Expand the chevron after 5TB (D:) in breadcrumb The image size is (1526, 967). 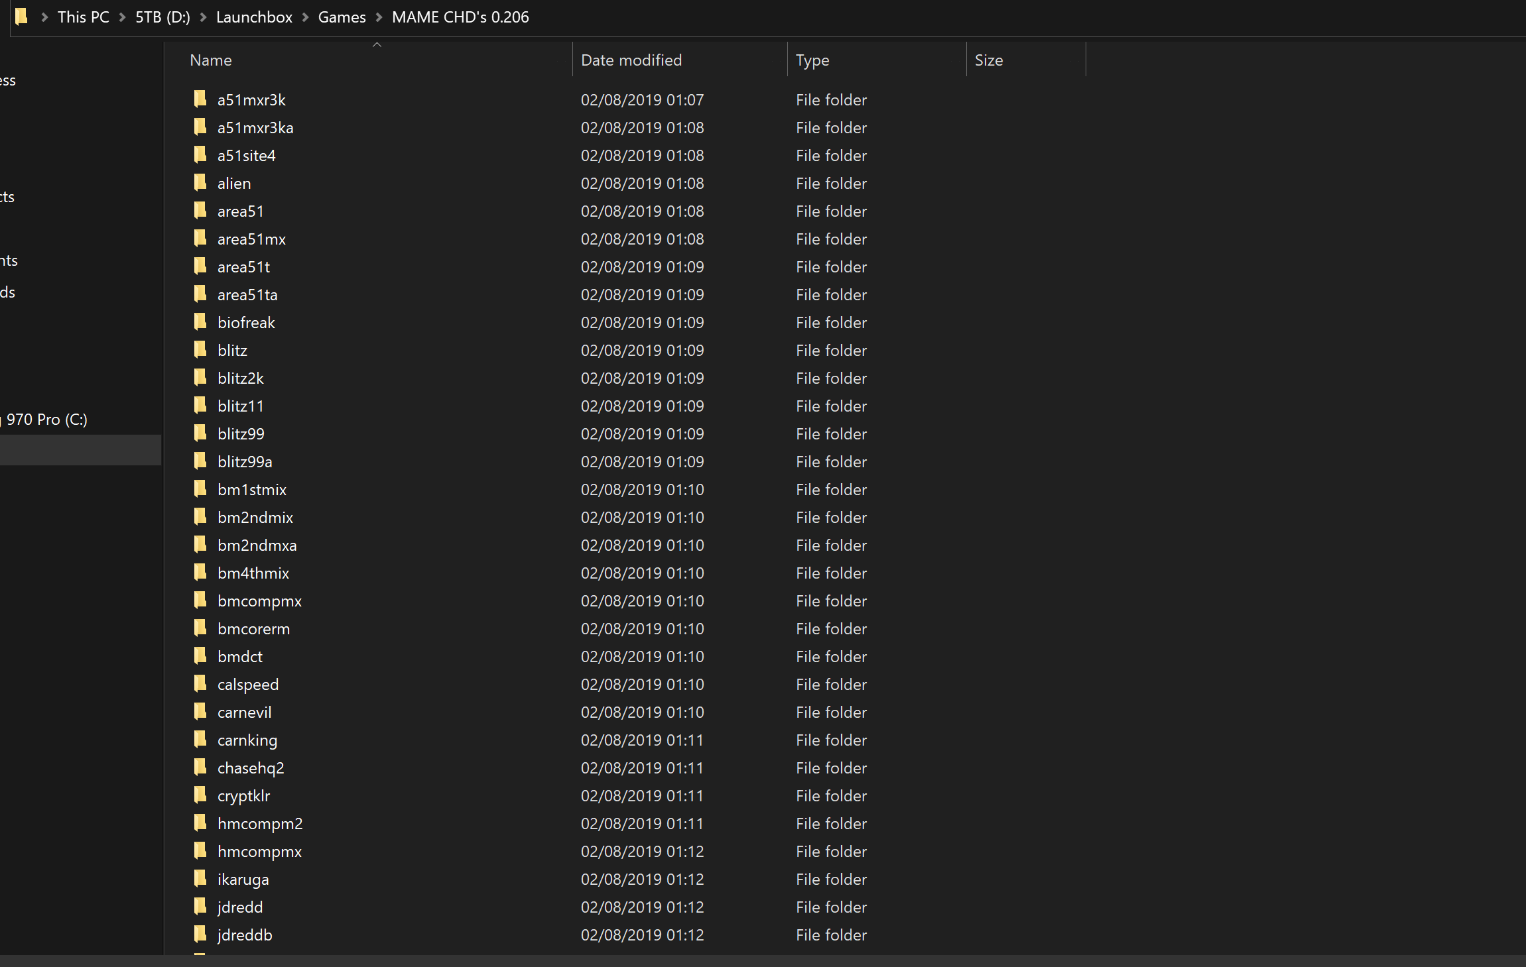click(203, 17)
